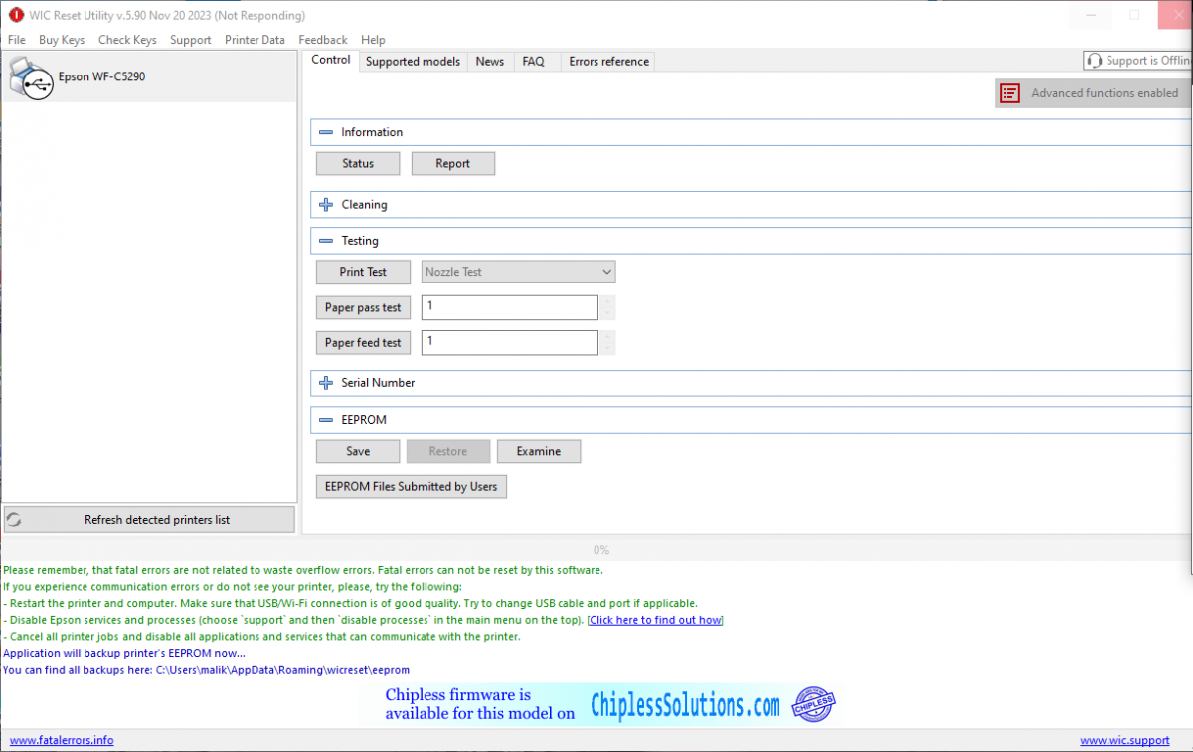The height and width of the screenshot is (752, 1193).
Task: Open the Printer Data menu
Action: [255, 40]
